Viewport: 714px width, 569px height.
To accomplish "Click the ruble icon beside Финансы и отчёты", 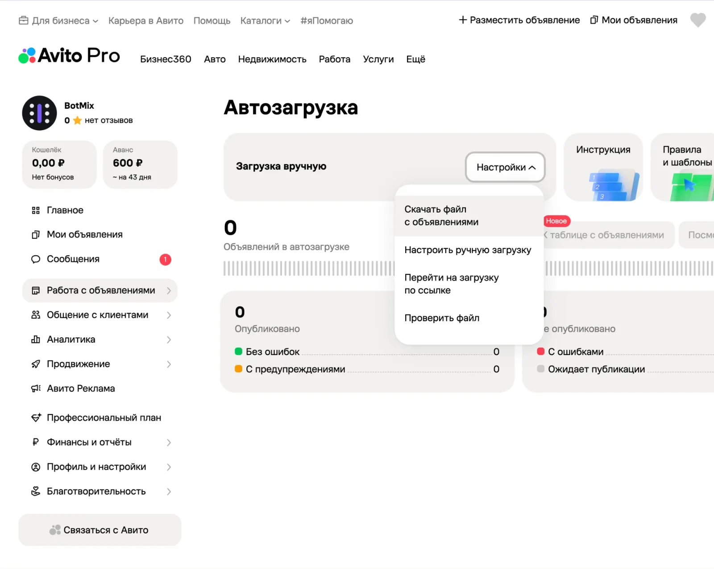I will (36, 442).
